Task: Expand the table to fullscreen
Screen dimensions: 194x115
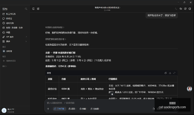Action: [x=174, y=73]
